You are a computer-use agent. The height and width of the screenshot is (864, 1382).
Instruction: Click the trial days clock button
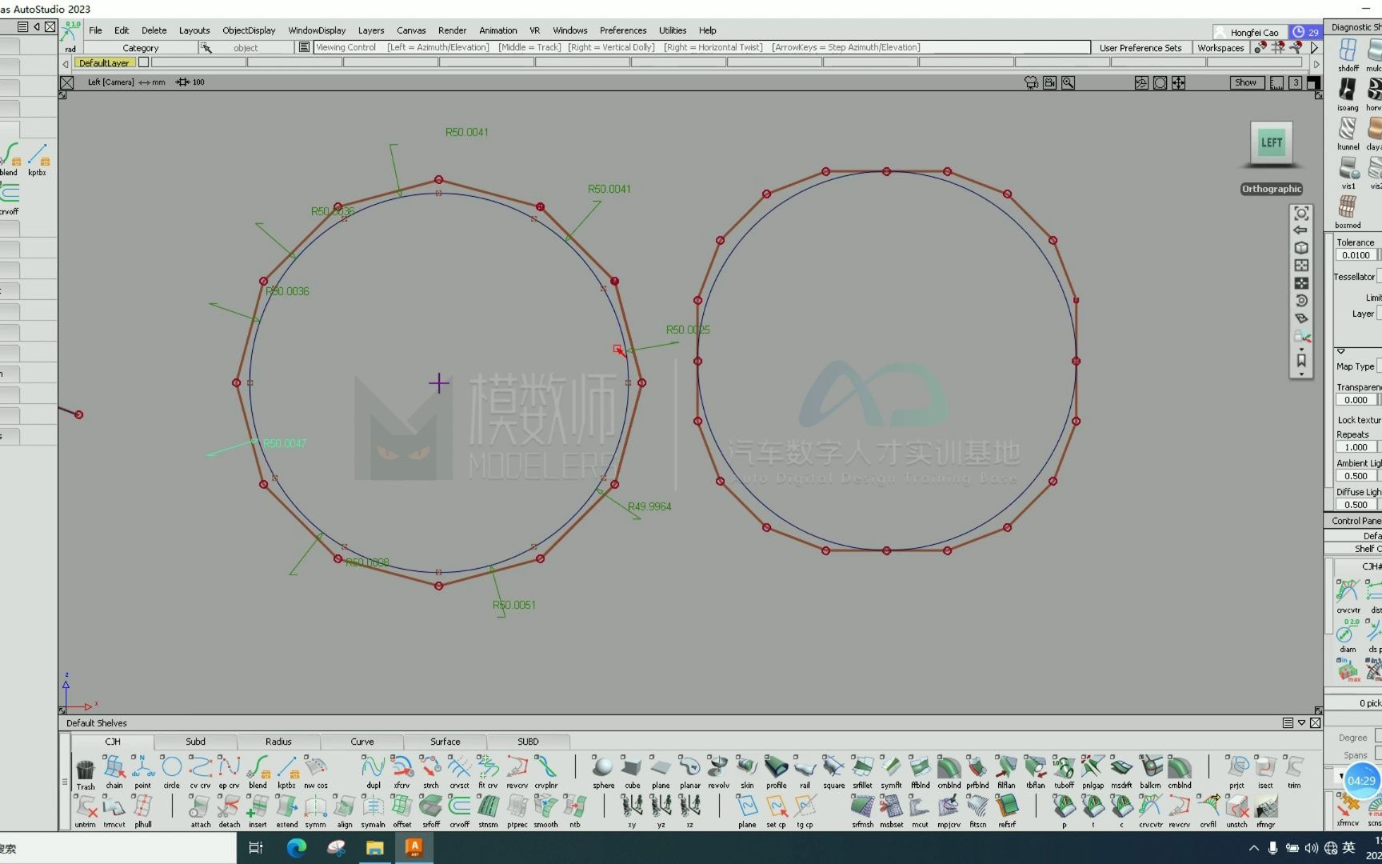1306,32
